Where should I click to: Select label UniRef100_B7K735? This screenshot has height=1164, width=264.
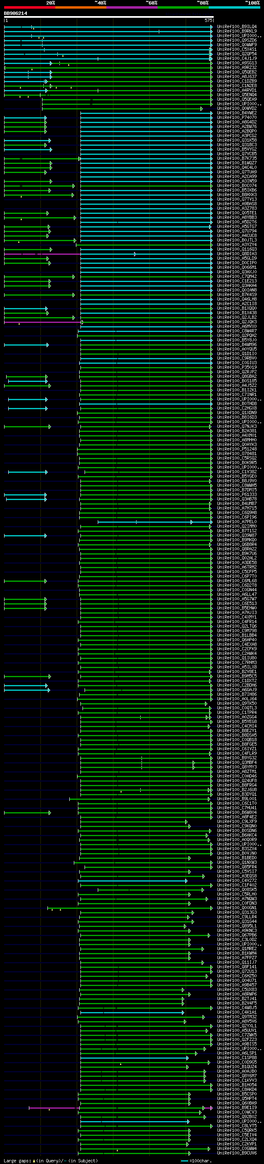[x=237, y=159]
